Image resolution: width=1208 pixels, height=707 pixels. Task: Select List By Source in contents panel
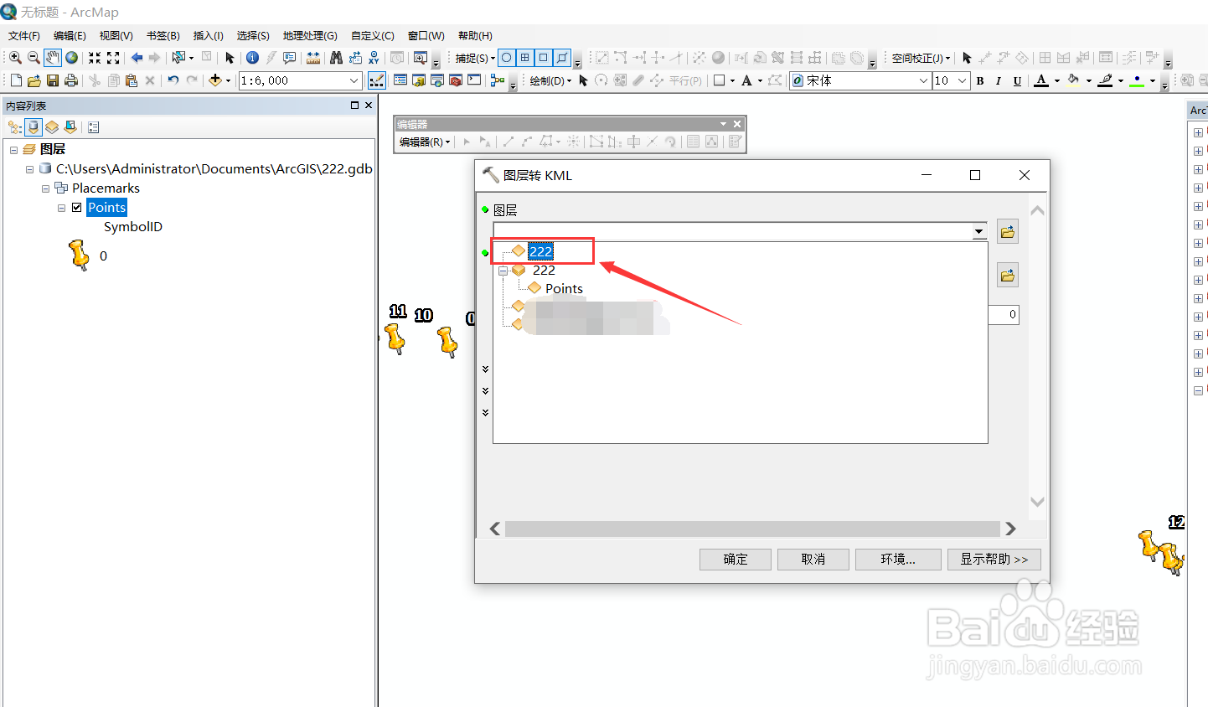(34, 126)
